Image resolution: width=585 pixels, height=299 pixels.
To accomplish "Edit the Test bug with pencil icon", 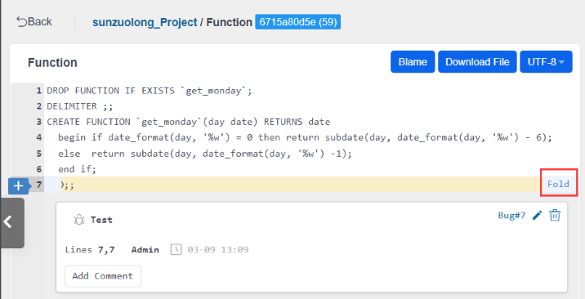I will click(x=538, y=215).
